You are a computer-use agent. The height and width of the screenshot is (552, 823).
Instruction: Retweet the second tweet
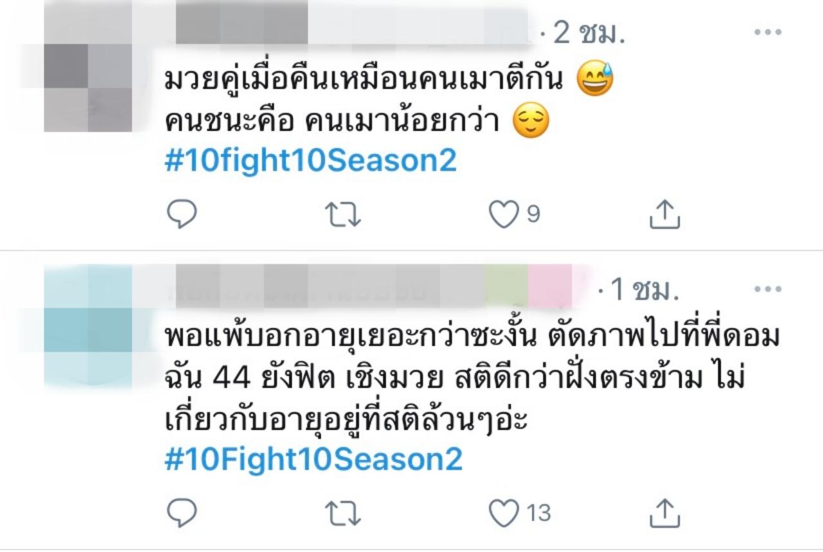[343, 514]
